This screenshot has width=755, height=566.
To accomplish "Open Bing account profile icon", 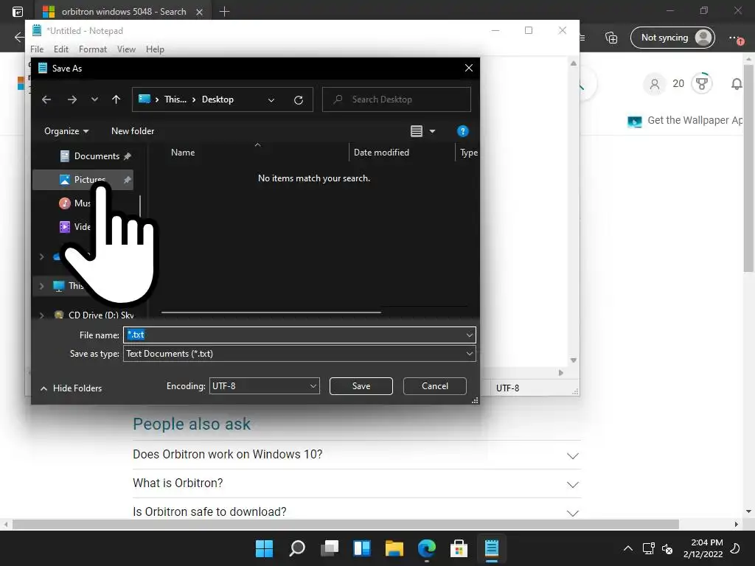I will click(x=655, y=84).
